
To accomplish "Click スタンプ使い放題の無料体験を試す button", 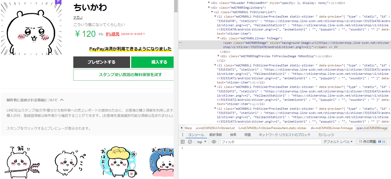I will (124, 75).
